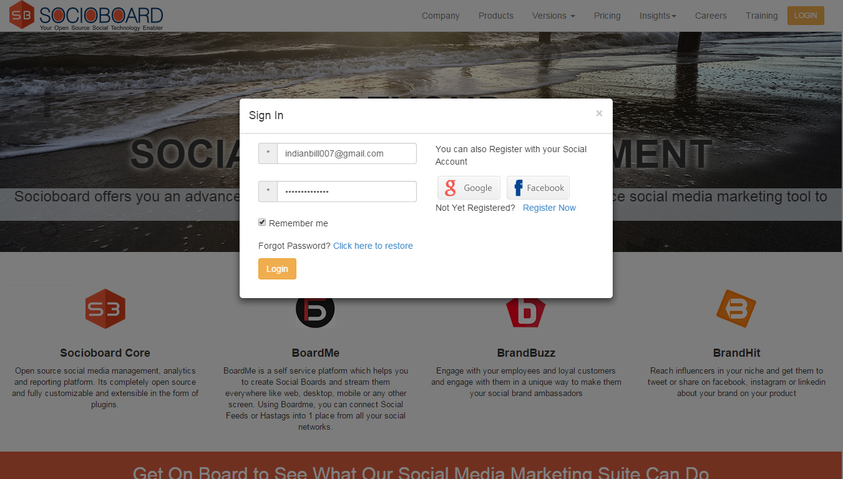The width and height of the screenshot is (843, 479).
Task: Click the LOGIN button in header
Action: tap(806, 16)
